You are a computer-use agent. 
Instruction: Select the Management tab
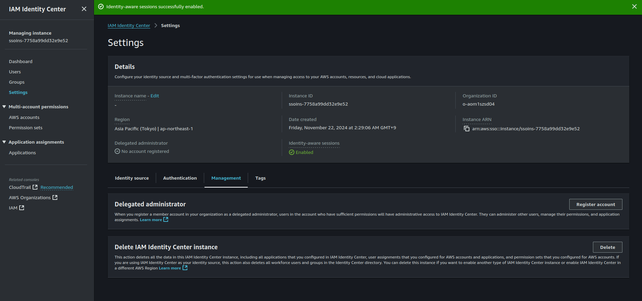tap(226, 178)
